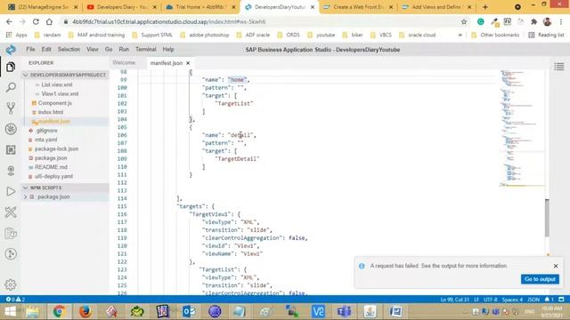Screen dimensions: 570x320
Task: Open package-lock.json in the explorer
Action: pyautogui.click(x=56, y=148)
